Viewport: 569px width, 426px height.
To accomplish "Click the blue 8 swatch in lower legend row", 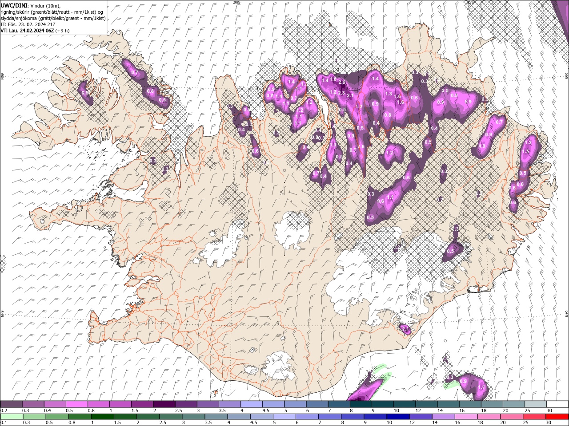I will (353, 417).
